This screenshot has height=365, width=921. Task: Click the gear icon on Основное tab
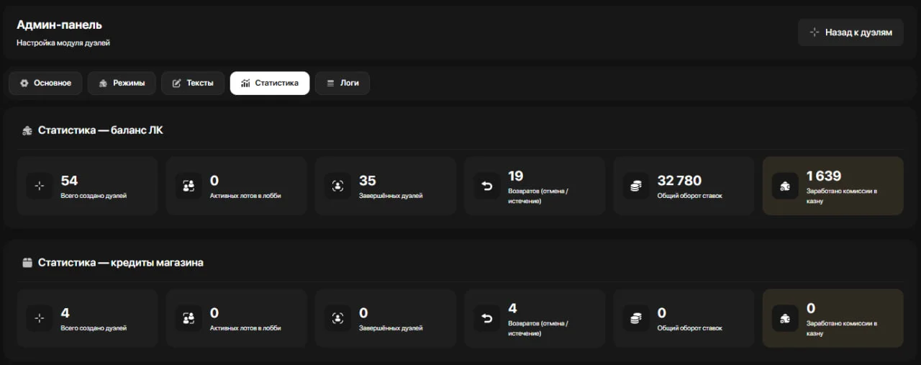(x=24, y=83)
